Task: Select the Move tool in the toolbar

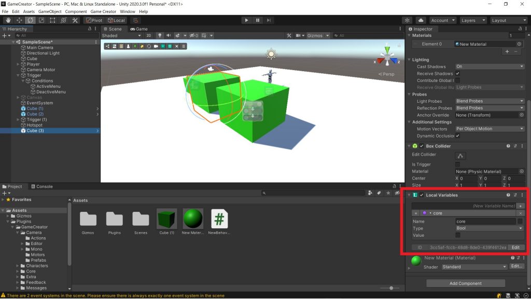Action: click(19, 20)
